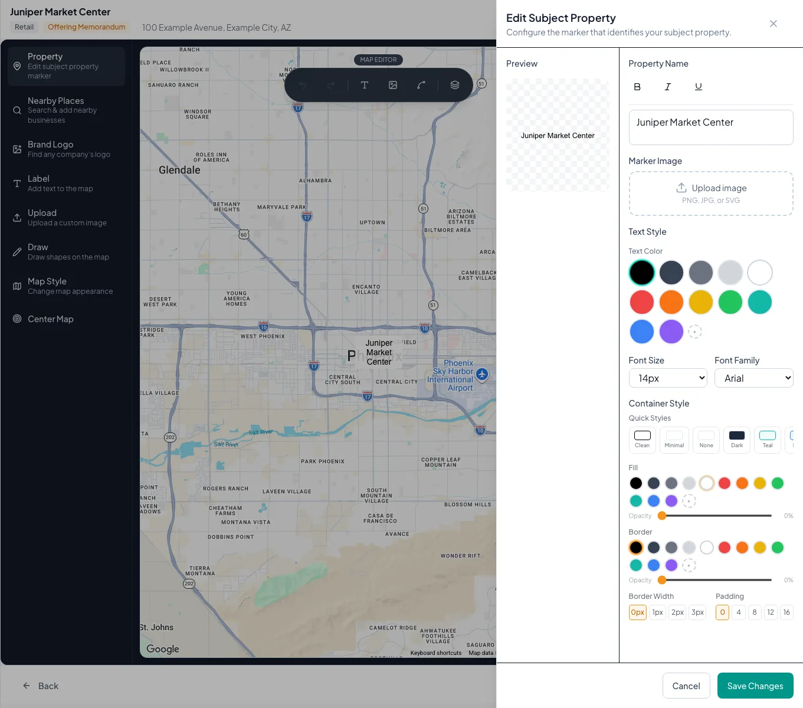Toggle underline formatting for property name
The image size is (803, 708).
point(699,87)
